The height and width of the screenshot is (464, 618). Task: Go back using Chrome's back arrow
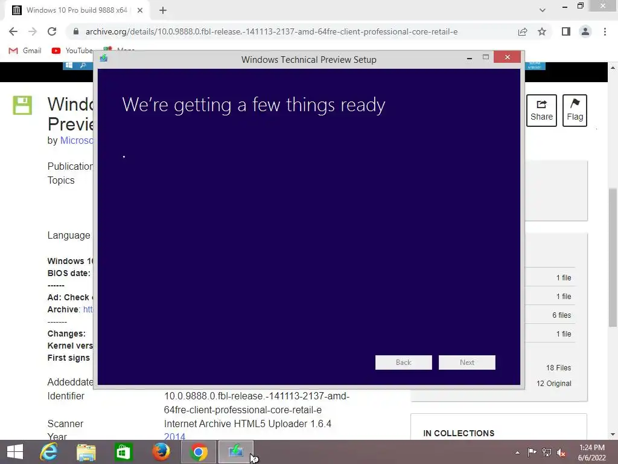[13, 31]
